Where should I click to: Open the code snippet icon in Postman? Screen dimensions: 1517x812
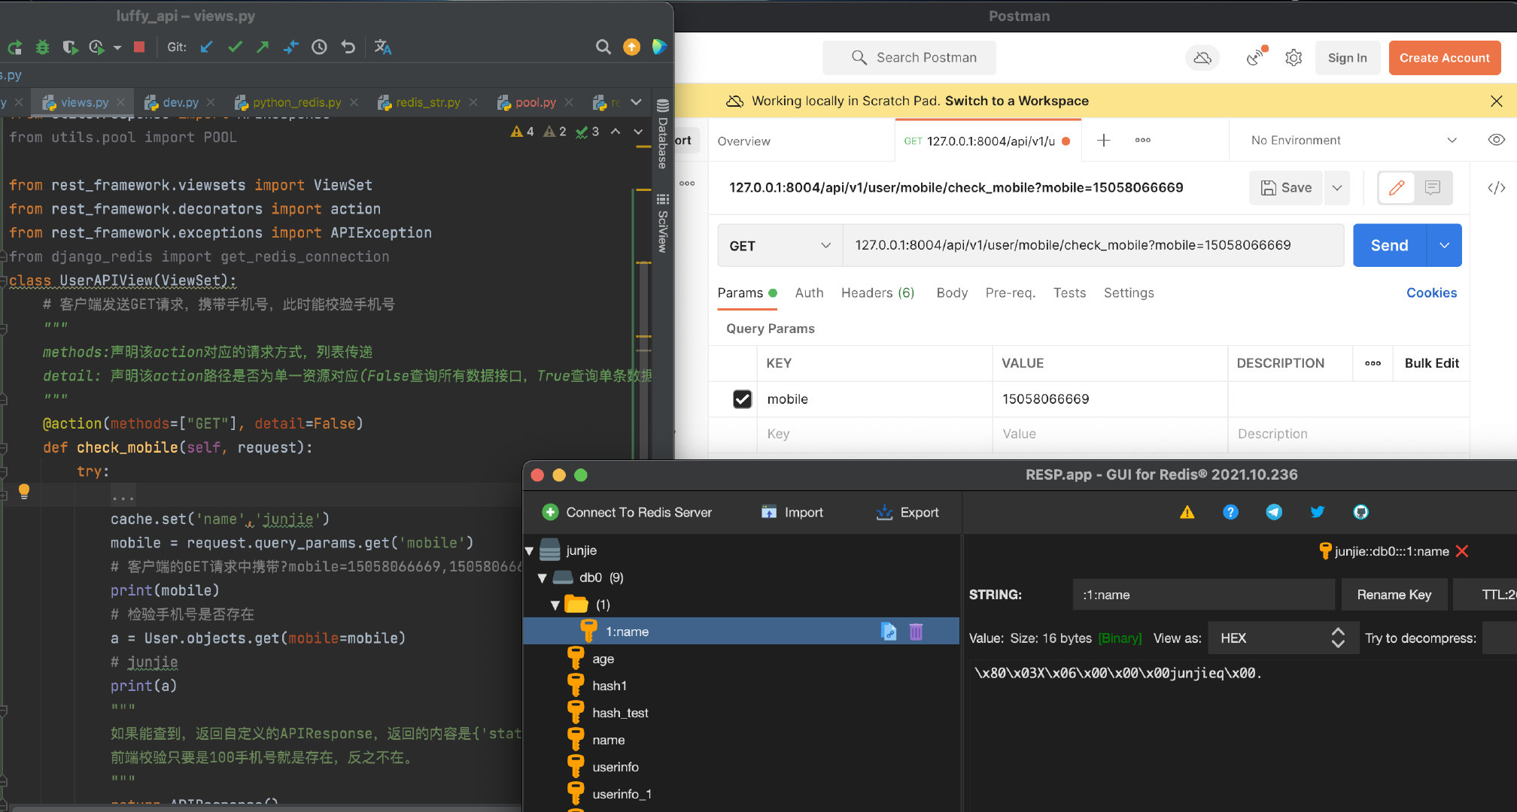(1497, 187)
